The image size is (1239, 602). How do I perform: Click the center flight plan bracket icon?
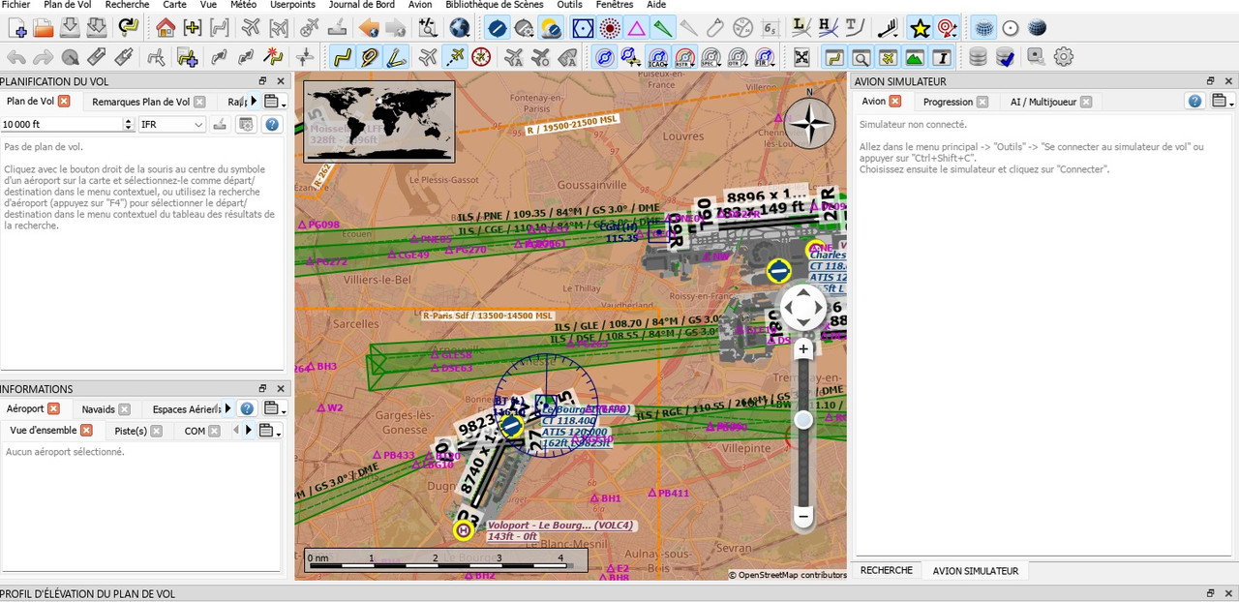221,28
